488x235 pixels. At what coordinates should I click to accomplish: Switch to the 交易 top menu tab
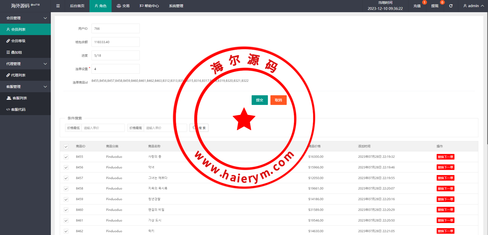point(123,6)
